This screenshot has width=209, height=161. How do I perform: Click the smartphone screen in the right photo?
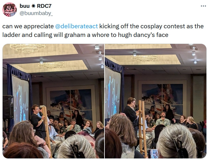[153, 154]
